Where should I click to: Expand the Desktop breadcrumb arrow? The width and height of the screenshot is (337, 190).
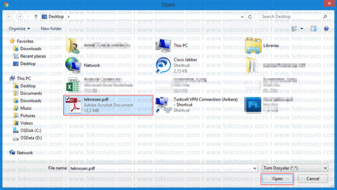tap(68, 16)
